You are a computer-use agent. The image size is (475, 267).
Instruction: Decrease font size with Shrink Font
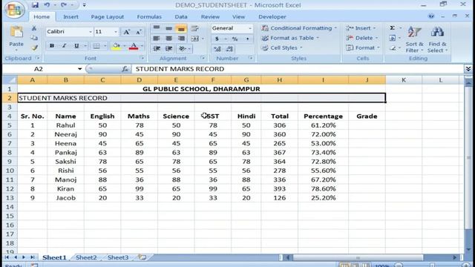pos(139,32)
